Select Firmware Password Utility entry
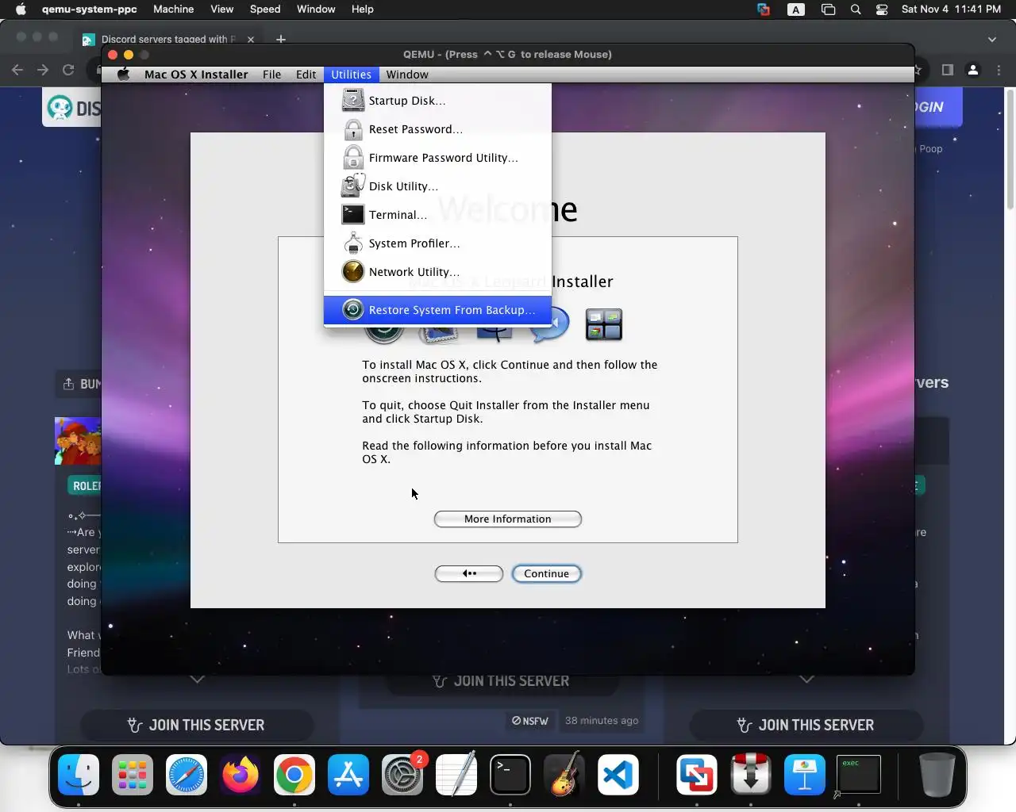 tap(437, 158)
